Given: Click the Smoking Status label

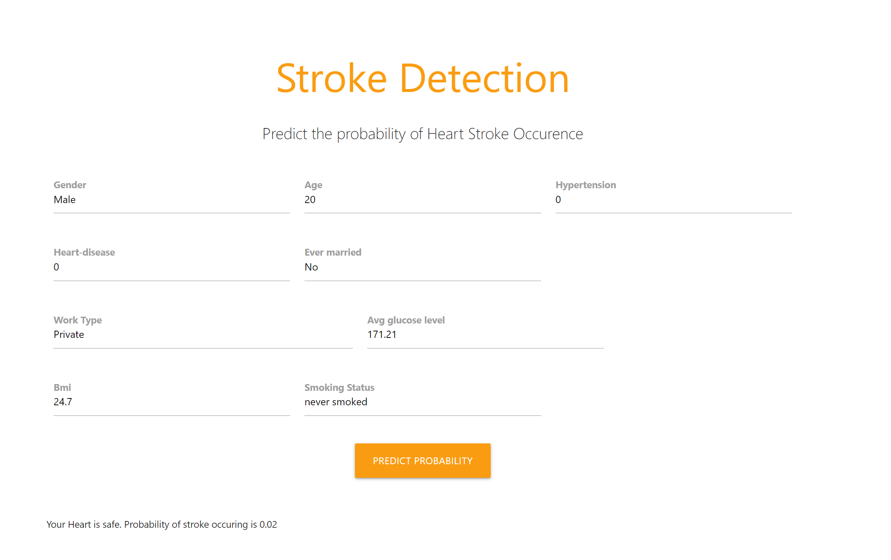Looking at the screenshot, I should (339, 387).
